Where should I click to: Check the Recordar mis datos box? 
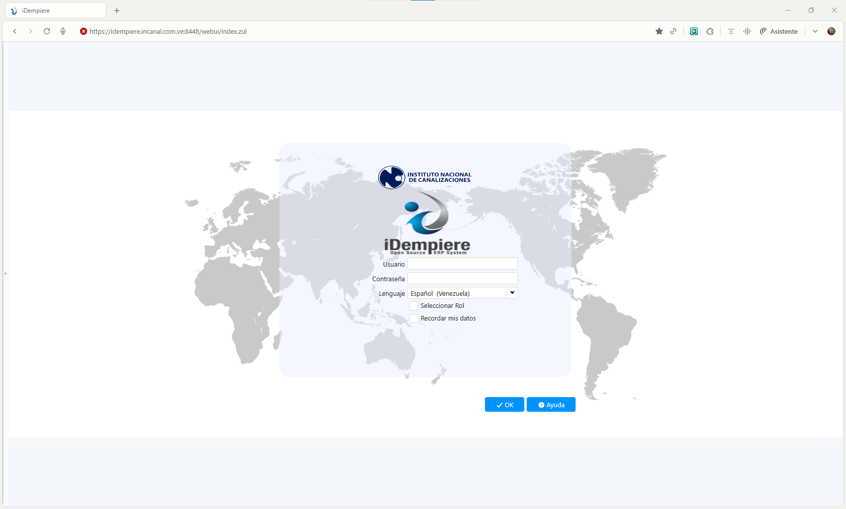(414, 319)
